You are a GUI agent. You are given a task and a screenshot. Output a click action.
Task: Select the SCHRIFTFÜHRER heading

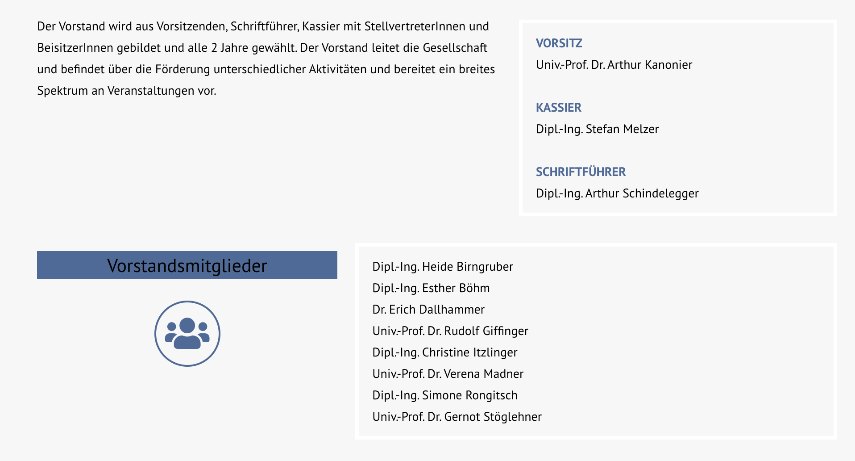coord(581,172)
